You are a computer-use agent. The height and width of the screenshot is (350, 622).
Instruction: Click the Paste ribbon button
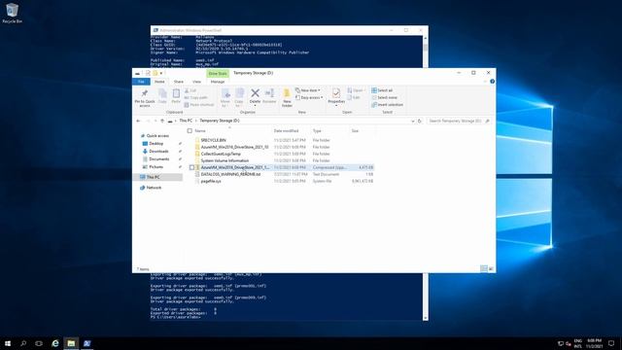coord(176,96)
